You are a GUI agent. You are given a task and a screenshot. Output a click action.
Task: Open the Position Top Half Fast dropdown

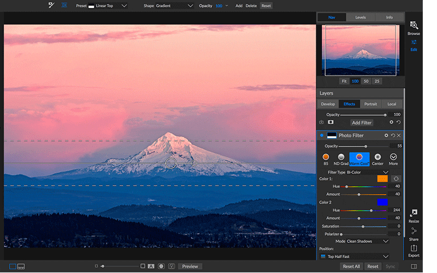click(x=354, y=257)
